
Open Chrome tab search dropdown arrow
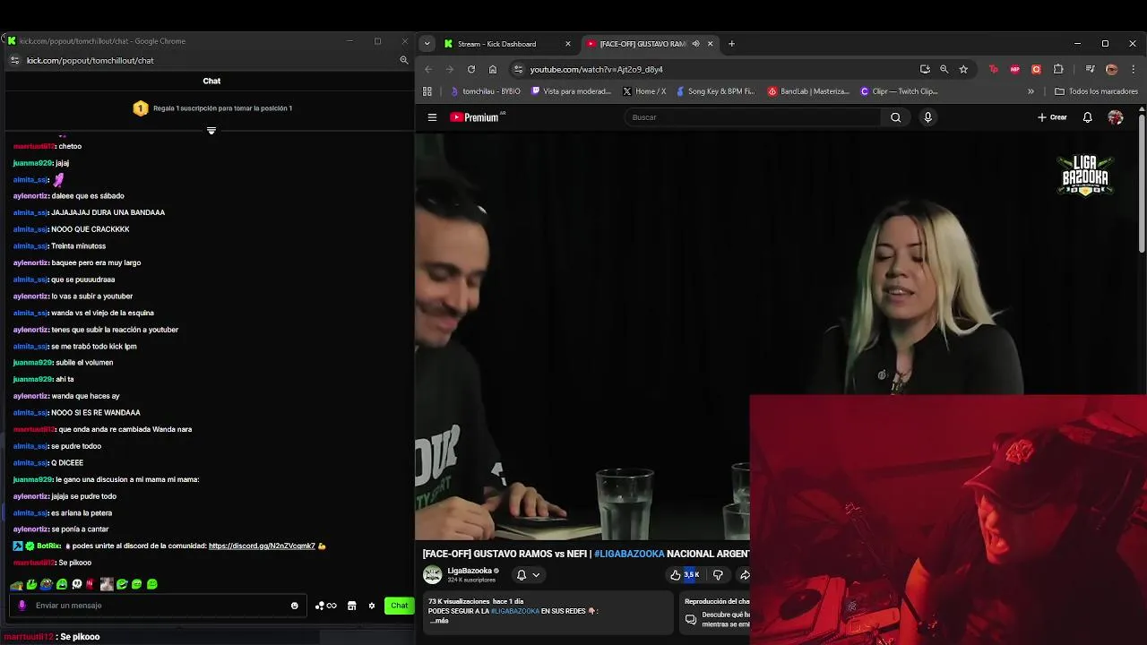[x=427, y=44]
